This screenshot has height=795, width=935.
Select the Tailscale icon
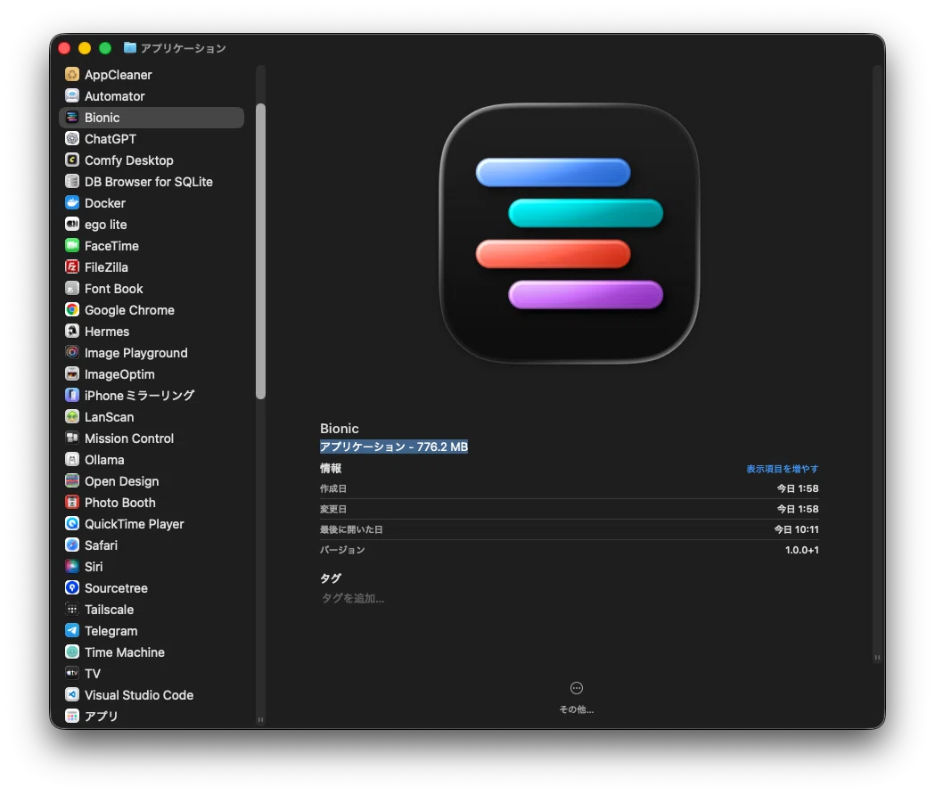[72, 610]
